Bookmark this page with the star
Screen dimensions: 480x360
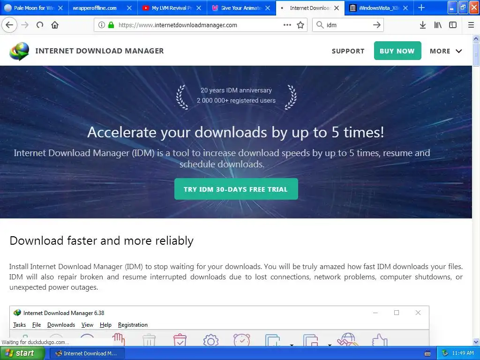(x=300, y=25)
